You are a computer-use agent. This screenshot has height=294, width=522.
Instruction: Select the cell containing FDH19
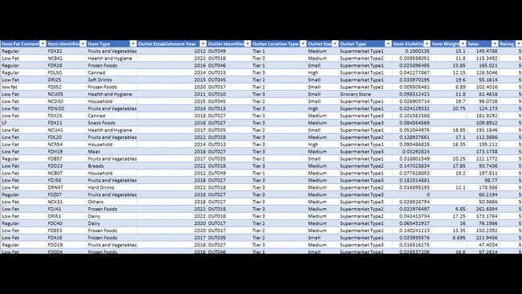point(67,152)
